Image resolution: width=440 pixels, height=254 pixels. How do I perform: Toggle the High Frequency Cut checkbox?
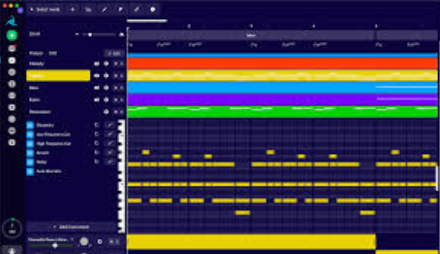click(30, 144)
